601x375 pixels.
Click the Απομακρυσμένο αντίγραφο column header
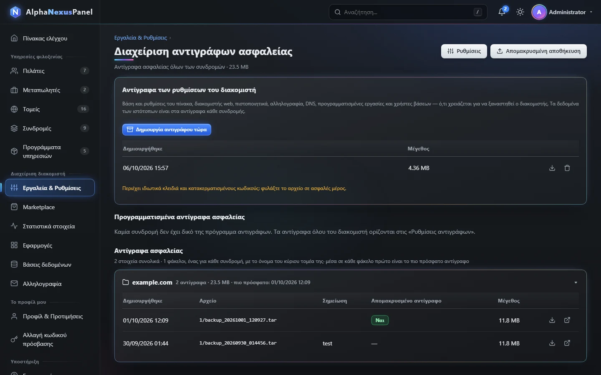pyautogui.click(x=406, y=301)
